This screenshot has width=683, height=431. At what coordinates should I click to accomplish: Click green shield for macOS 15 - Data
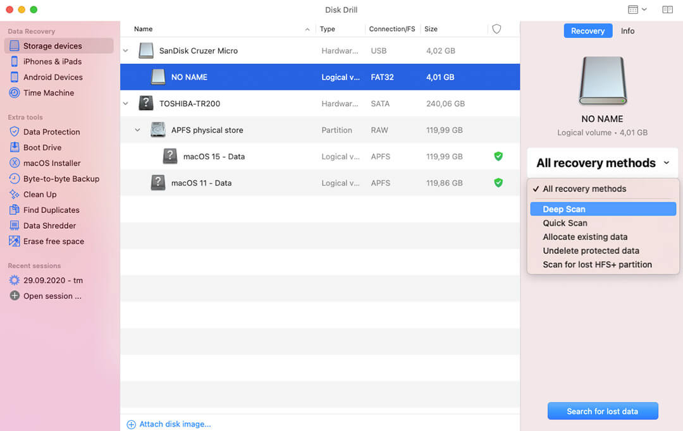coord(498,156)
